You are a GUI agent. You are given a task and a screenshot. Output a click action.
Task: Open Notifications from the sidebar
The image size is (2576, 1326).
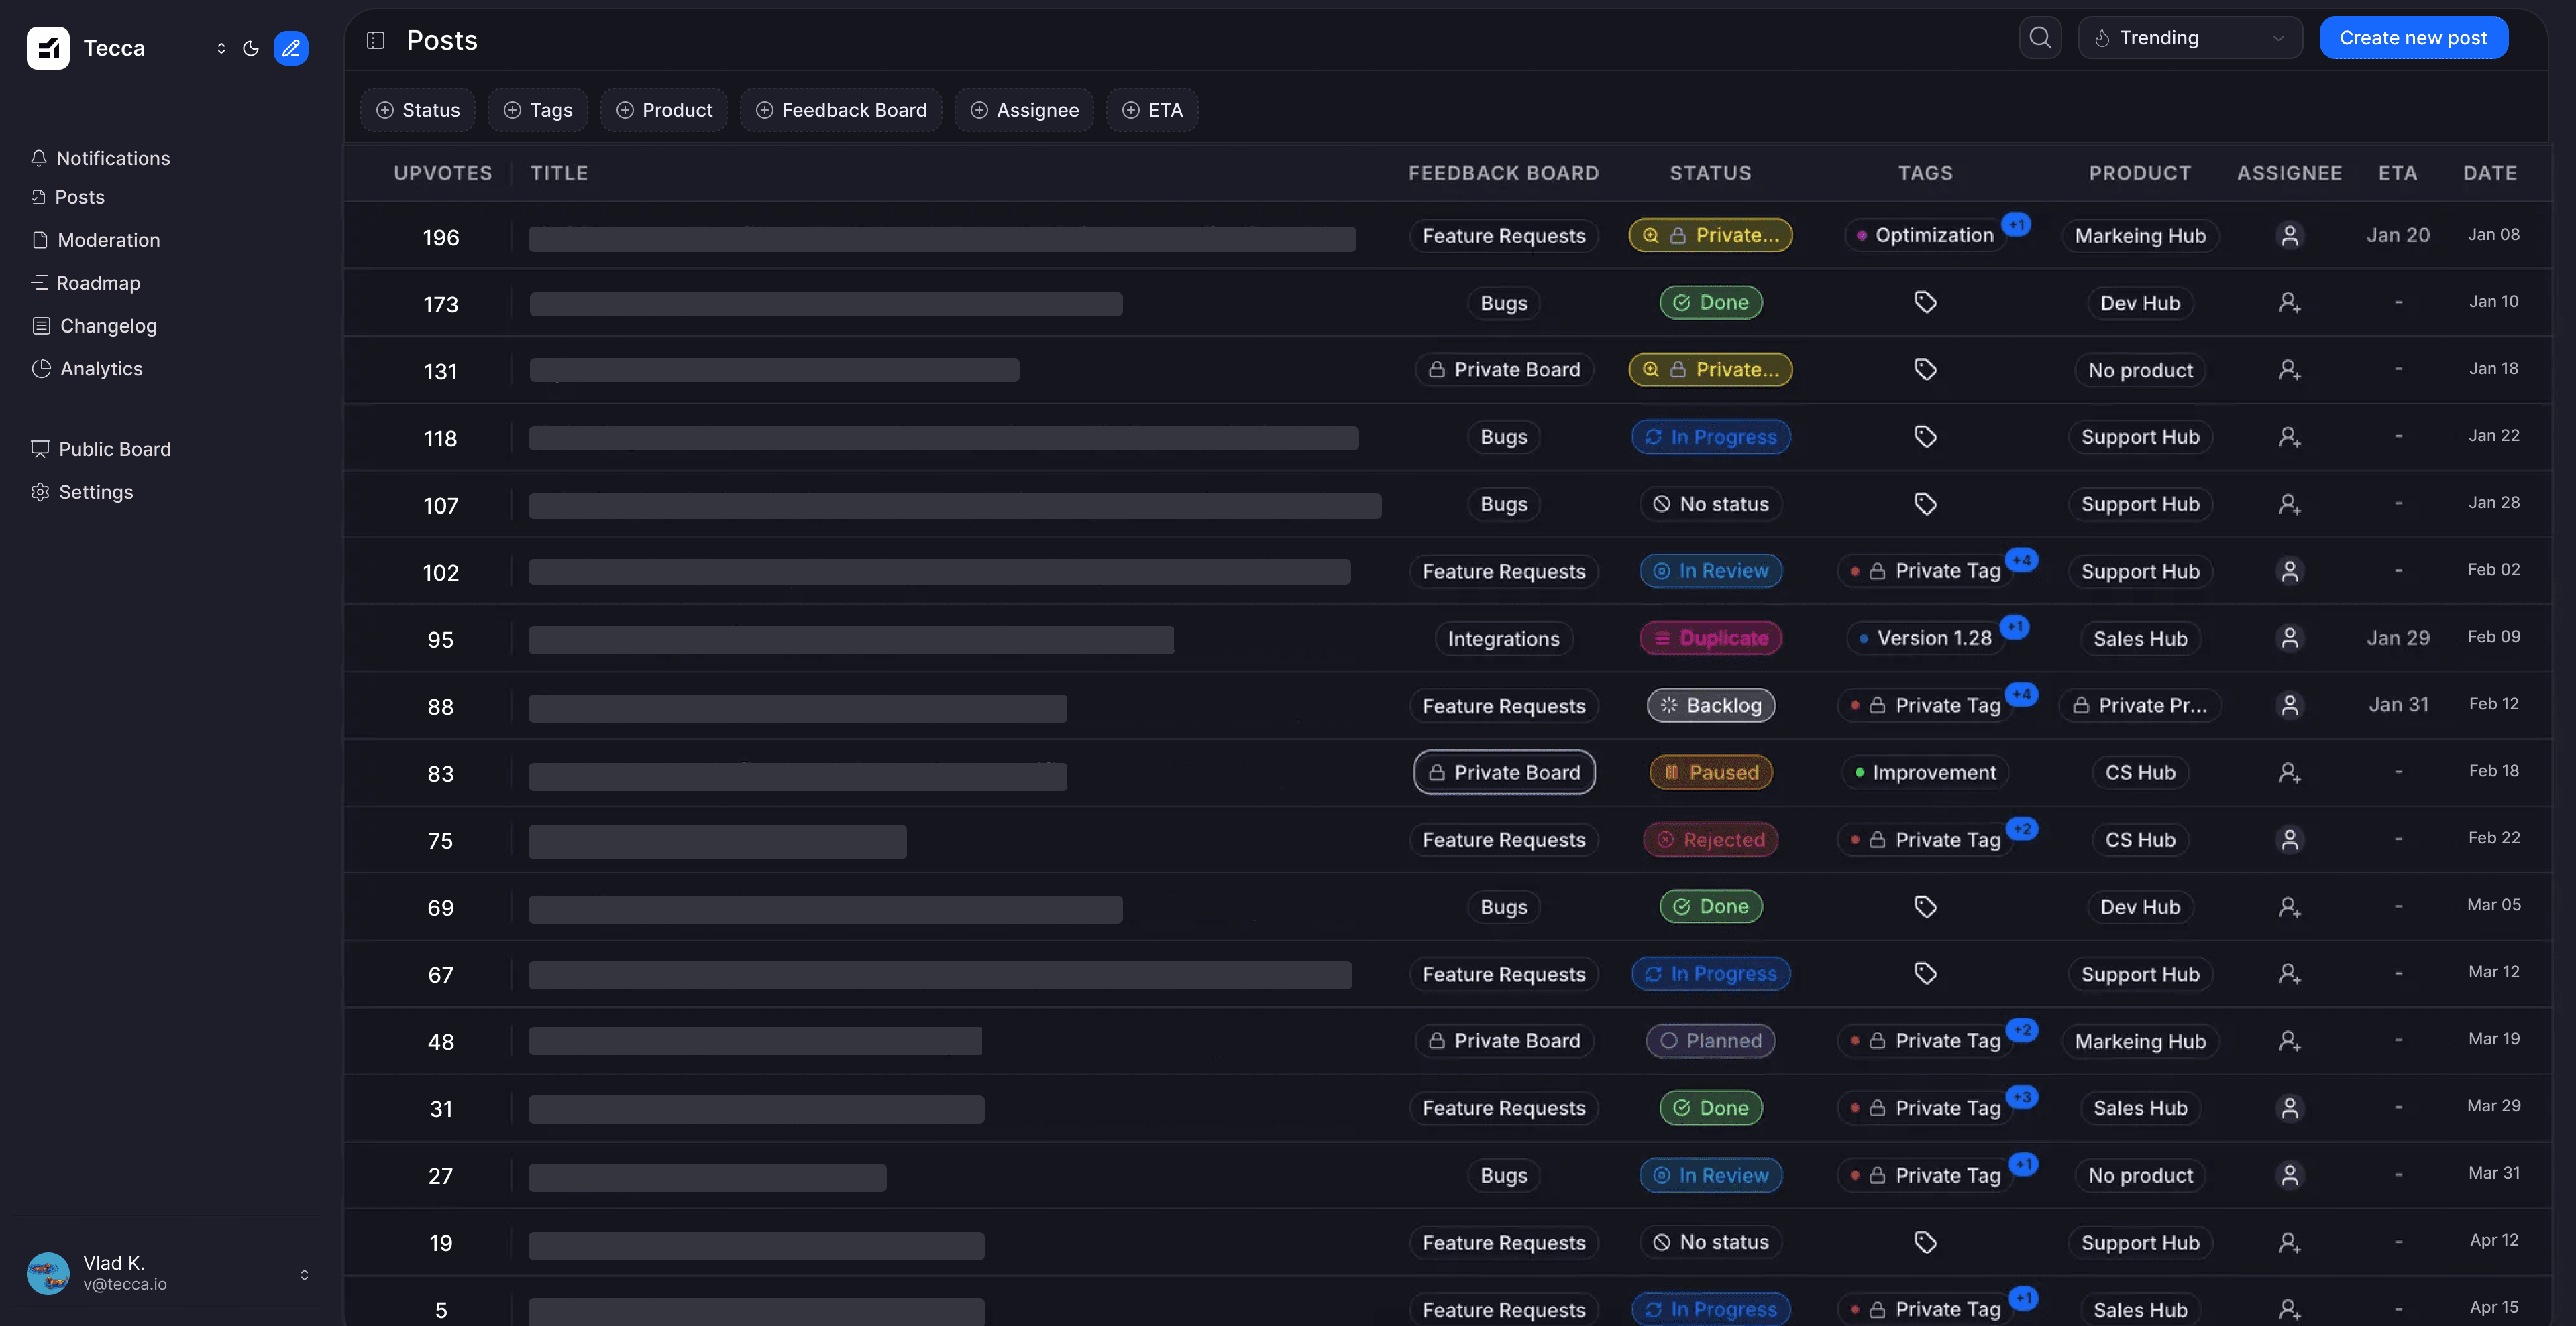coord(112,158)
